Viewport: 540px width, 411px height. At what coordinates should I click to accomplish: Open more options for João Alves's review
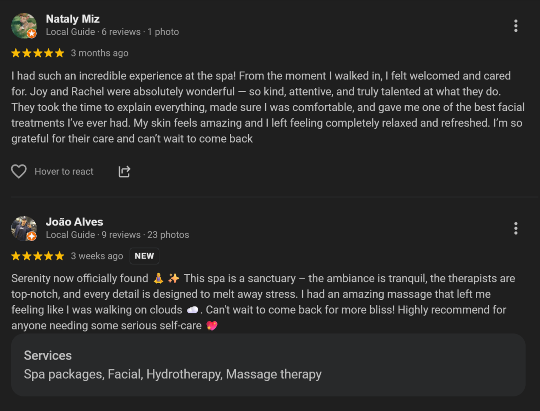coord(516,228)
